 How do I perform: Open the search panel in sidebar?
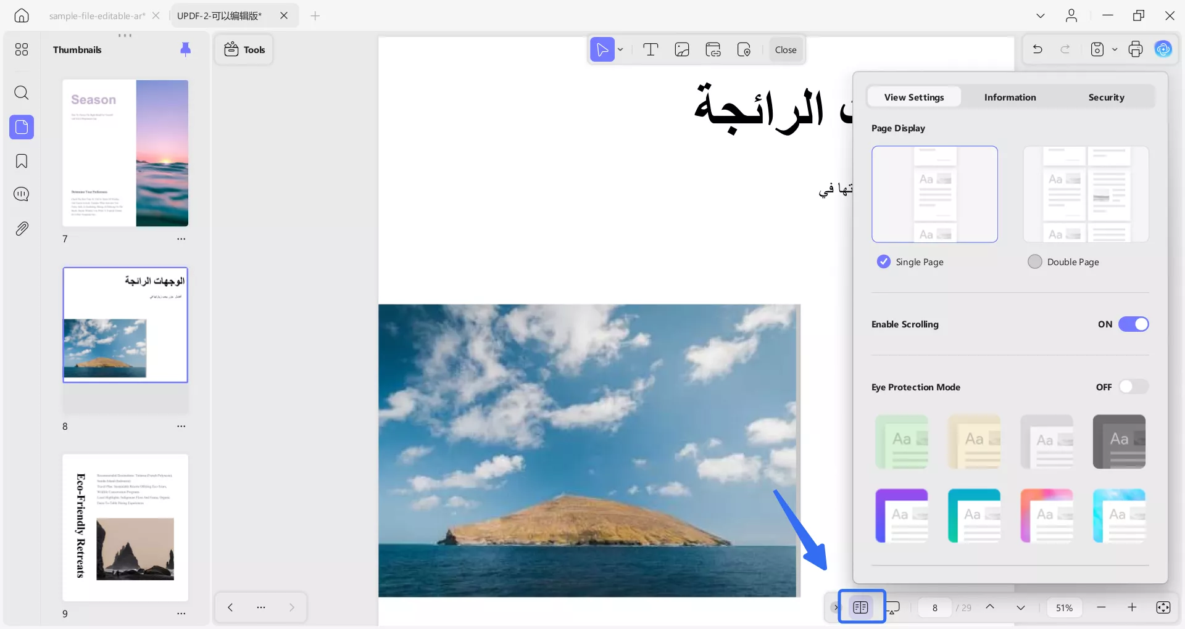click(x=22, y=93)
